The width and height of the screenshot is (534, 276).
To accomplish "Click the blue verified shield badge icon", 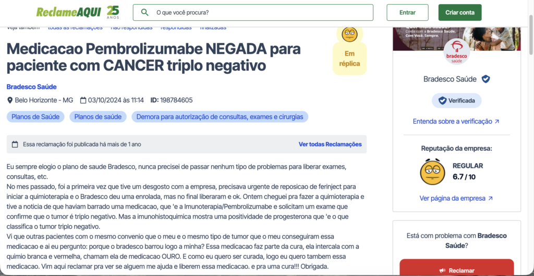I will (x=486, y=79).
